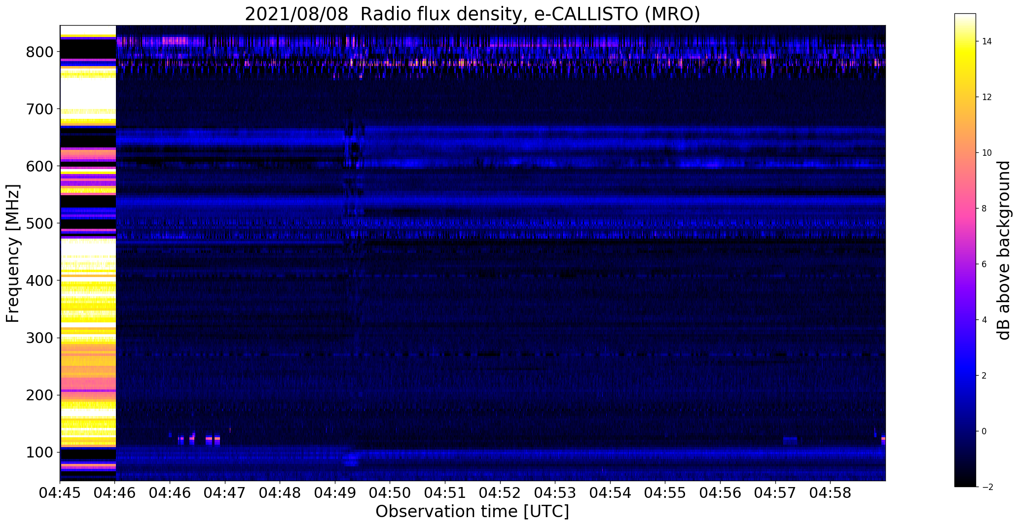Click the white top end of the colorbar
This screenshot has width=1019, height=526.
coord(965,20)
